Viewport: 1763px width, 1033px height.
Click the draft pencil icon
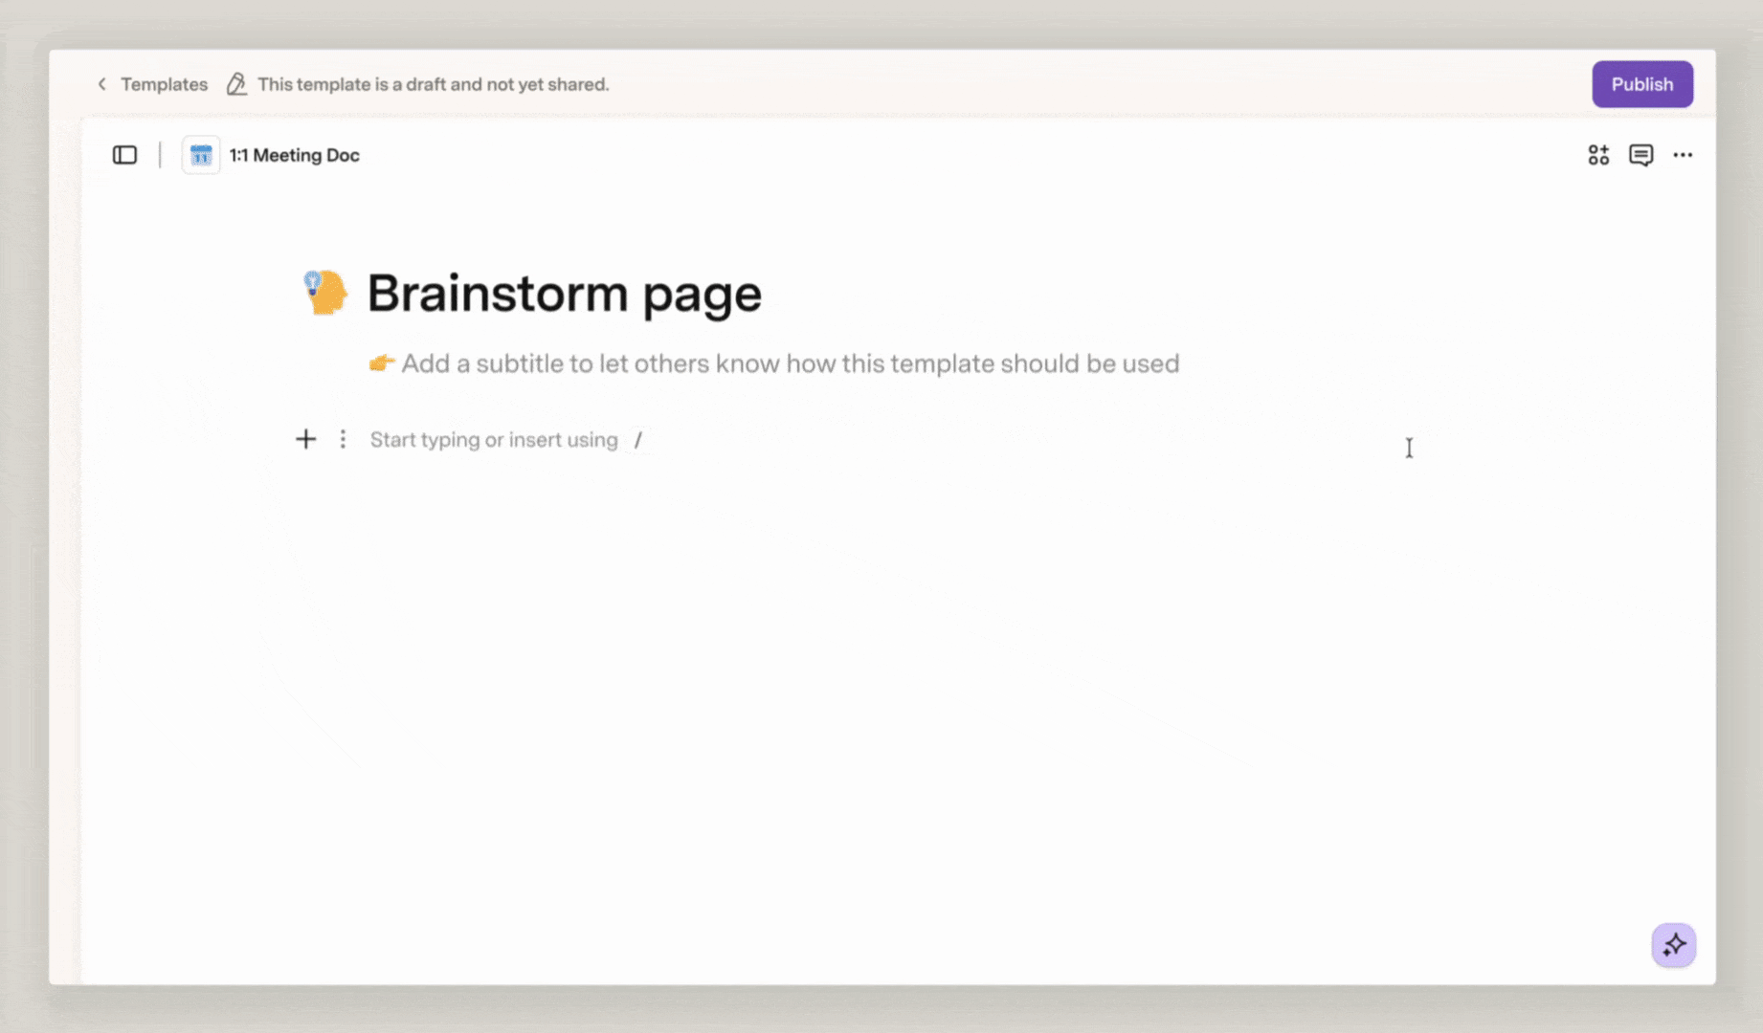click(236, 84)
